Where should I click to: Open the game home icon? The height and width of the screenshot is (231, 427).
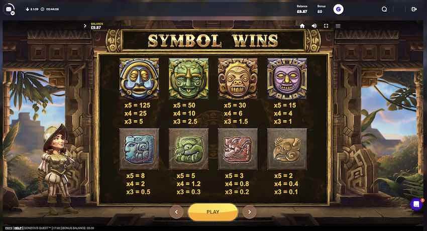click(302, 26)
